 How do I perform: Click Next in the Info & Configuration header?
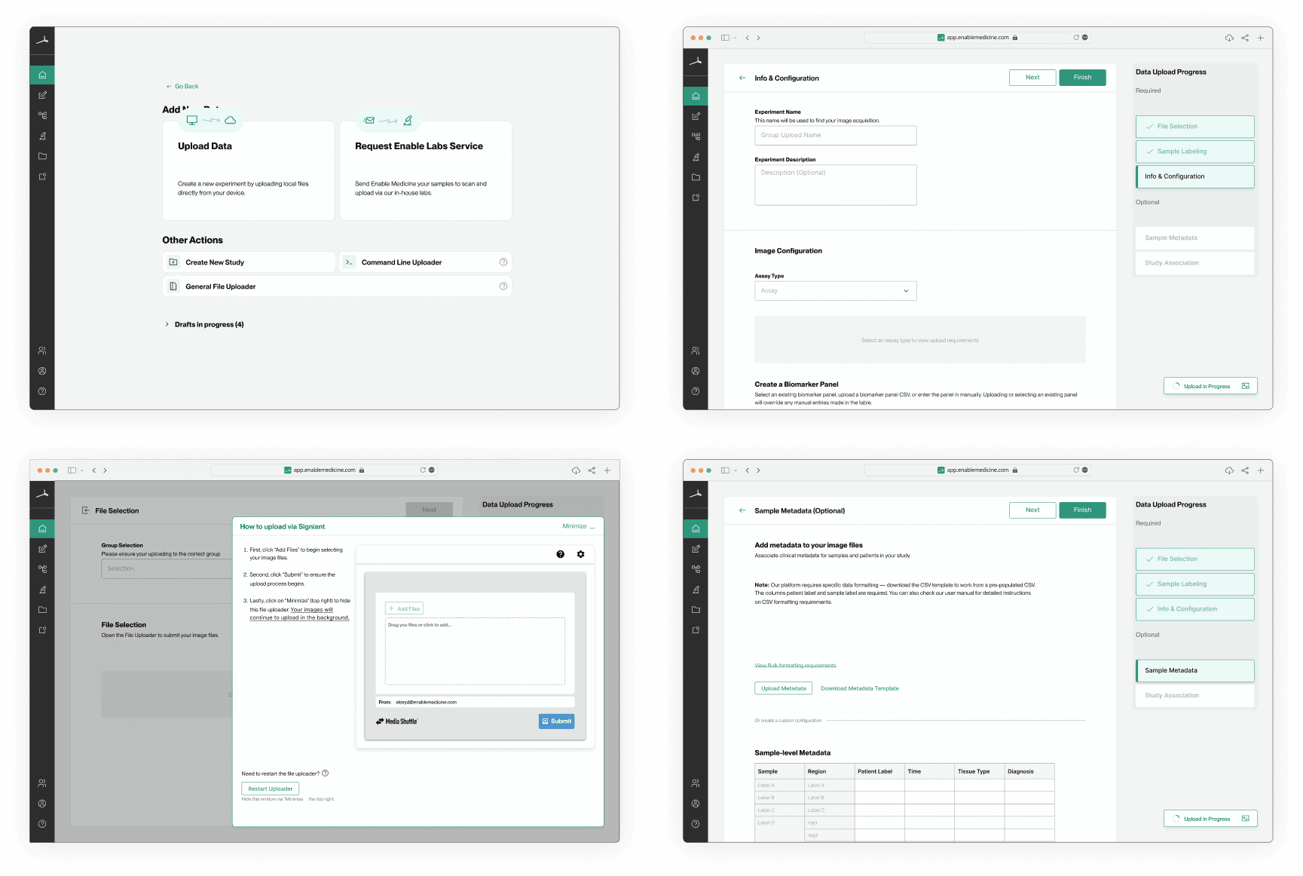click(x=1032, y=78)
